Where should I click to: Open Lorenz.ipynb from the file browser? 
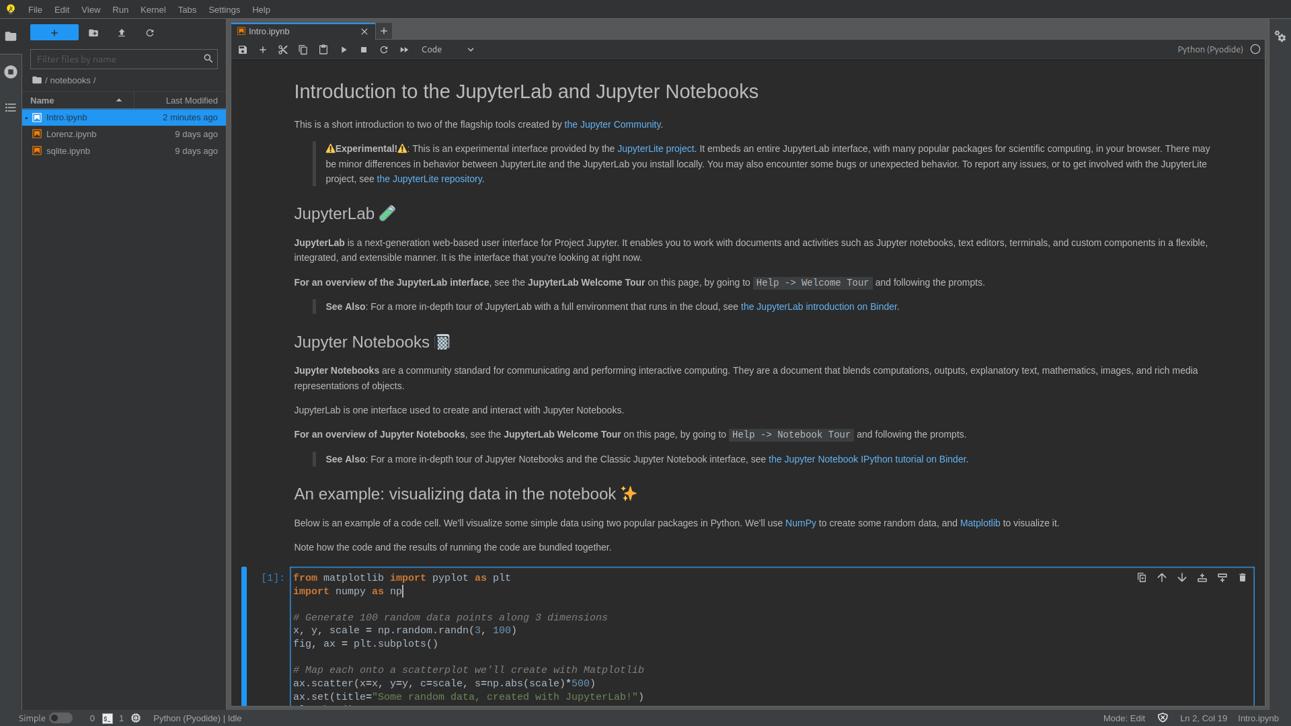[71, 134]
